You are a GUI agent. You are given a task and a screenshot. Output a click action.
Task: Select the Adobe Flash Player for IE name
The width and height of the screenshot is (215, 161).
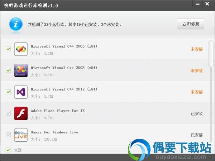[x=58, y=111]
